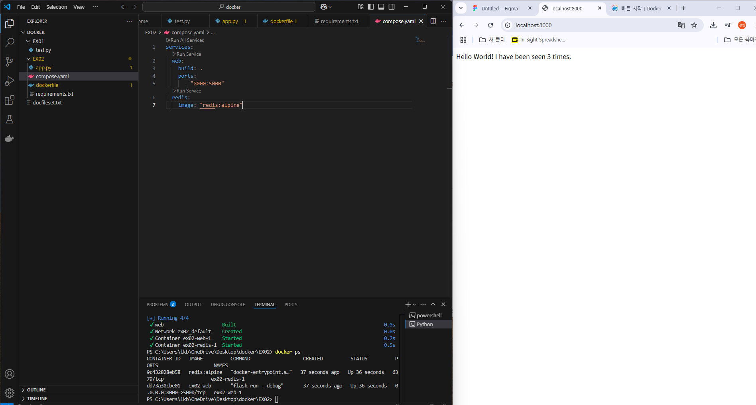The width and height of the screenshot is (756, 405).
Task: Close the compose.yaml editor tab
Action: (x=421, y=21)
